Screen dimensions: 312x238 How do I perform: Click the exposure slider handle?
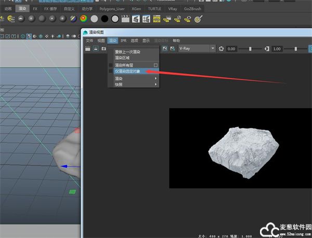tap(251, 48)
